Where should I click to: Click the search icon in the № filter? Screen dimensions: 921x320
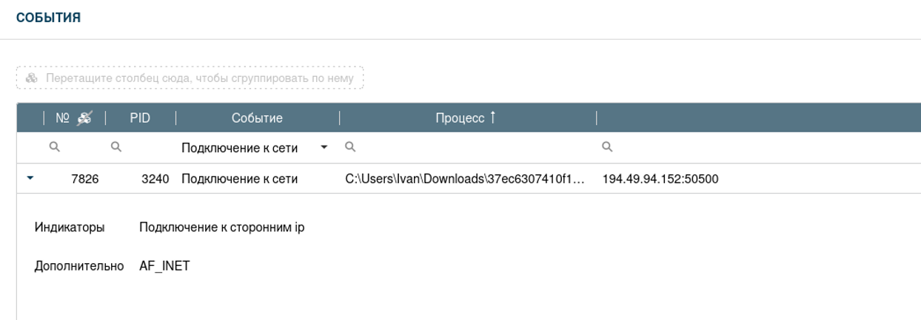coord(53,148)
